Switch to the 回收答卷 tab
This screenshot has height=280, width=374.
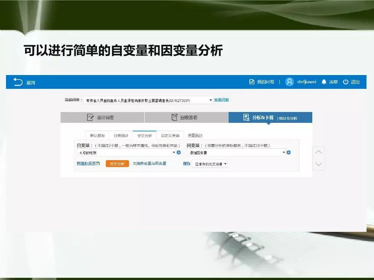(x=186, y=118)
